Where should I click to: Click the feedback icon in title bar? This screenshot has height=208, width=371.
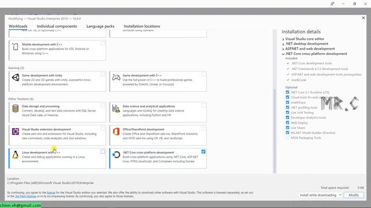click(332, 4)
